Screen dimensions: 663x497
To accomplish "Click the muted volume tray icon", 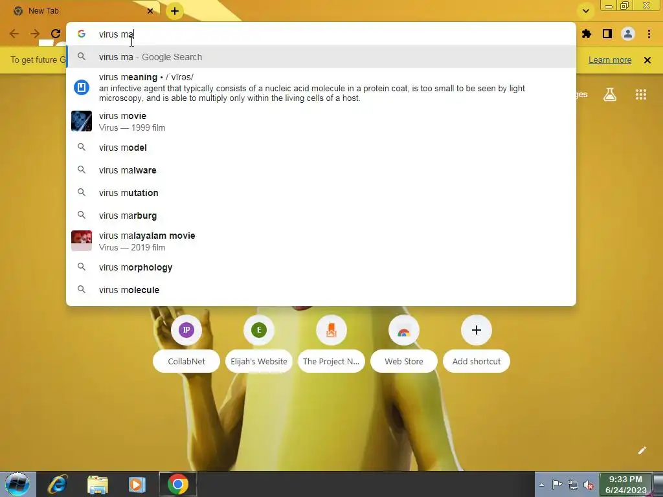I will 589,485.
